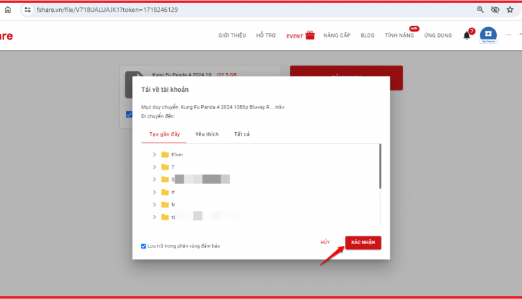Image resolution: width=522 pixels, height=299 pixels.
Task: Expand the T folder chevron
Action: point(155,167)
